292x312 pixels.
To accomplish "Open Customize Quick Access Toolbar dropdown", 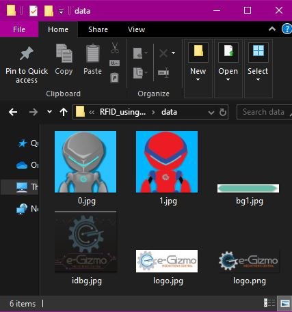I will (61, 12).
